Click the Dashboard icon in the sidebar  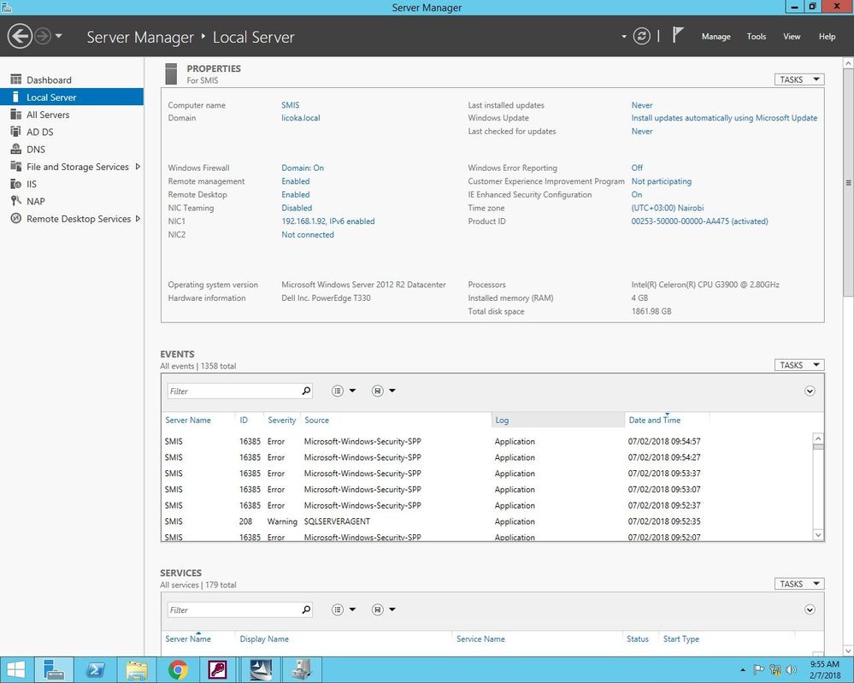[15, 79]
